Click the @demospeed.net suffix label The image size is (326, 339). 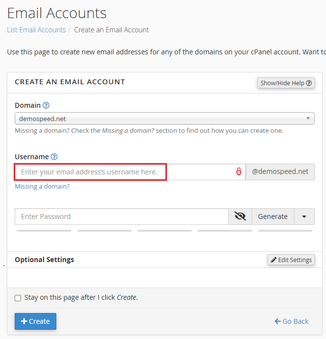280,172
